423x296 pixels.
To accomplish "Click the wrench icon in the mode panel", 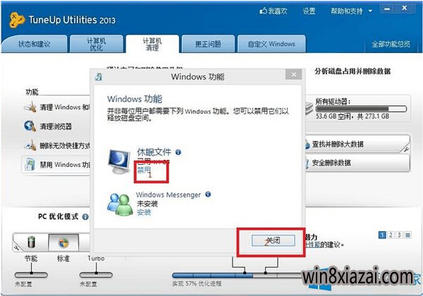I will 16,247.
